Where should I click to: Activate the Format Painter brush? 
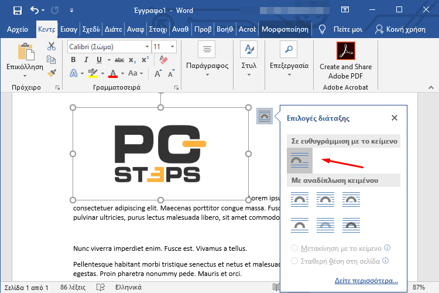tap(52, 73)
